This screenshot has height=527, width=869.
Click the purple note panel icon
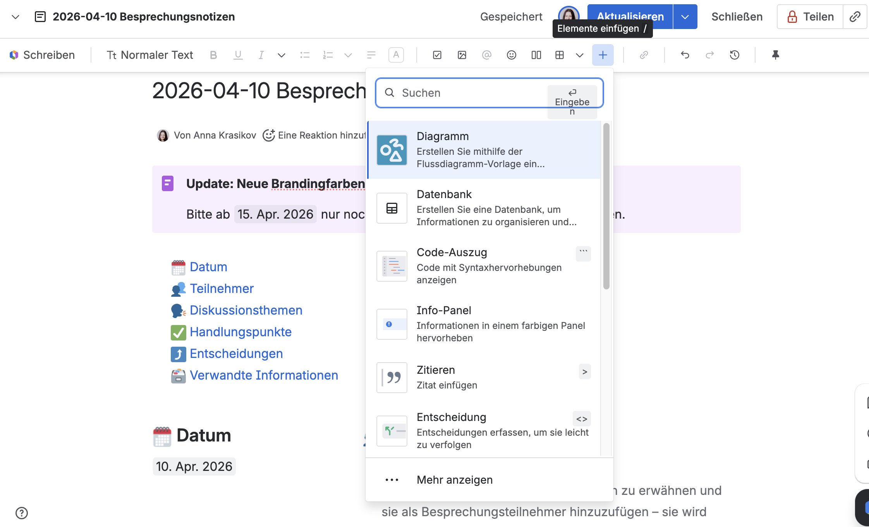click(x=168, y=183)
